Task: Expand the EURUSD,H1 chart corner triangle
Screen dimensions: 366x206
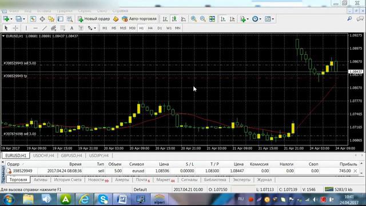Action: (3, 36)
